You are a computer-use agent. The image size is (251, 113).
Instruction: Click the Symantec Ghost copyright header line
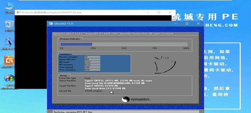(x=114, y=34)
